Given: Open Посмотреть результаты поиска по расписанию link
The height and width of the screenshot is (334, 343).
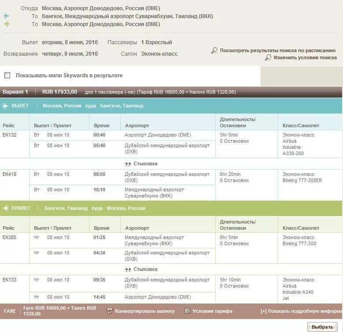Looking at the screenshot, I should click(x=278, y=50).
